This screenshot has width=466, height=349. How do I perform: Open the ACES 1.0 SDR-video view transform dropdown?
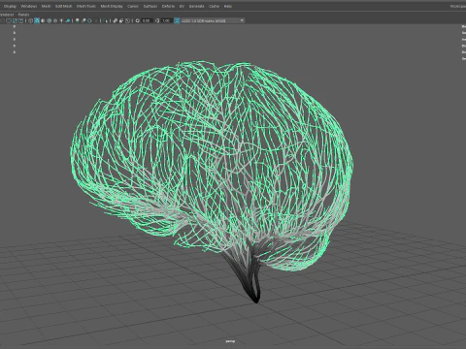(213, 20)
